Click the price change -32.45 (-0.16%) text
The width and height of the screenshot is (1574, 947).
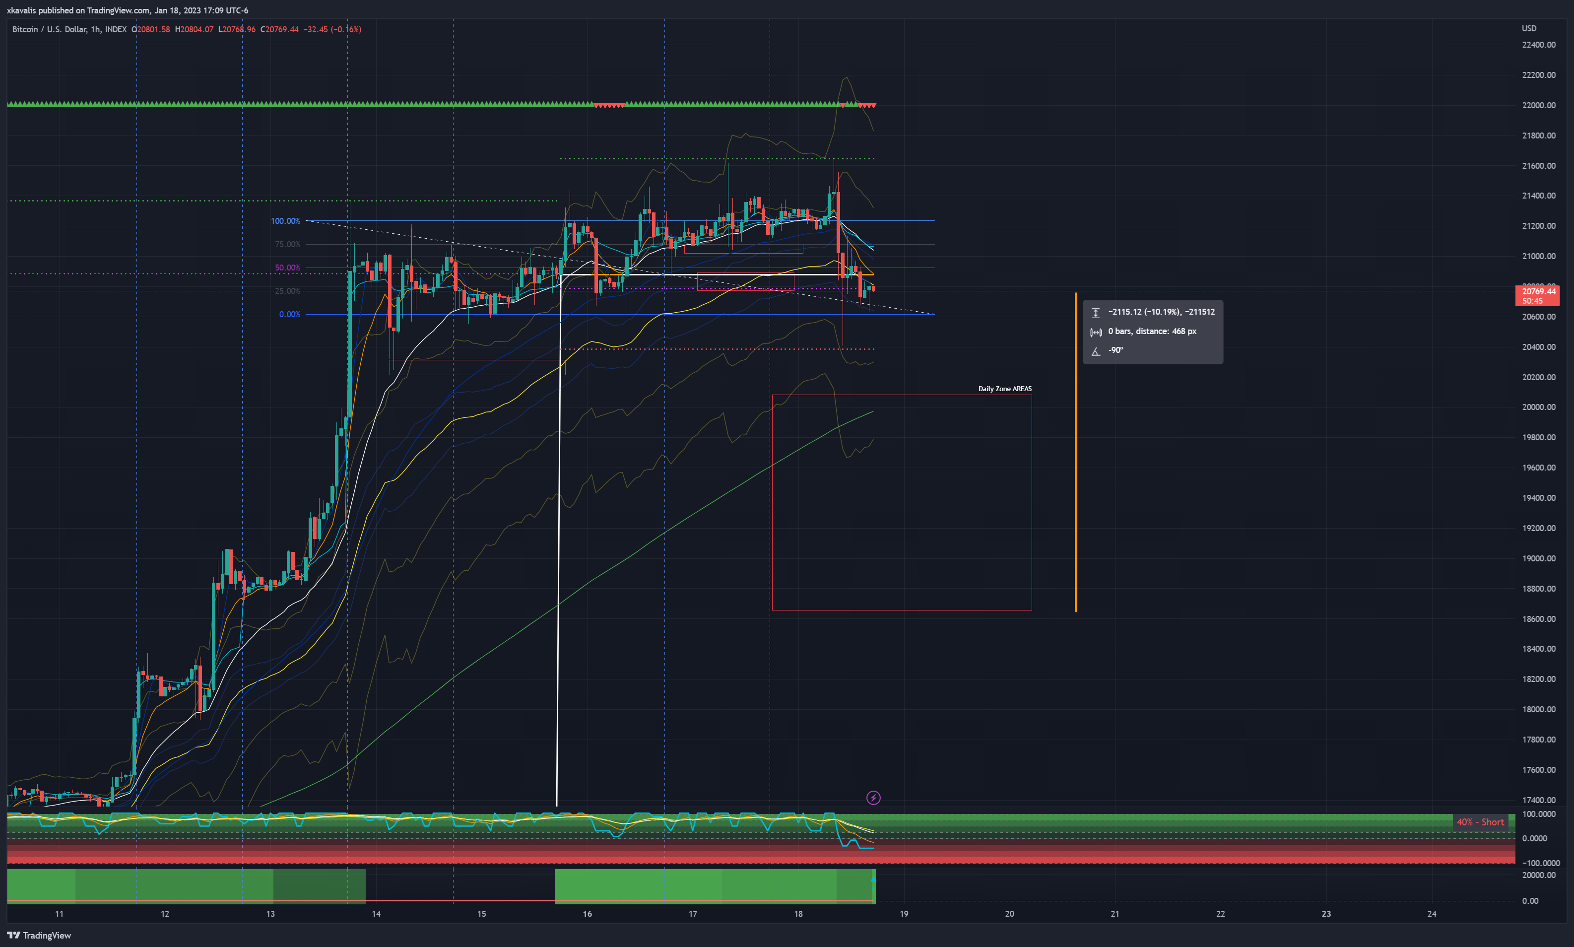[x=332, y=29]
